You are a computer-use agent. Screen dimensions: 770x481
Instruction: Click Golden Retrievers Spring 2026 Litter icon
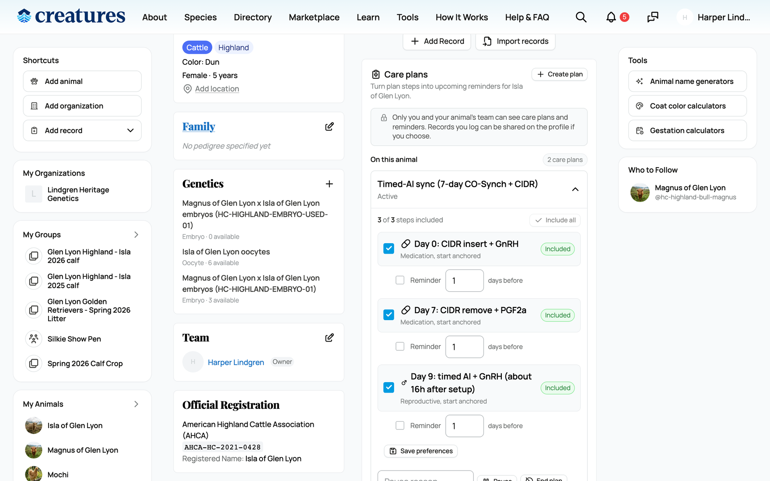(34, 310)
